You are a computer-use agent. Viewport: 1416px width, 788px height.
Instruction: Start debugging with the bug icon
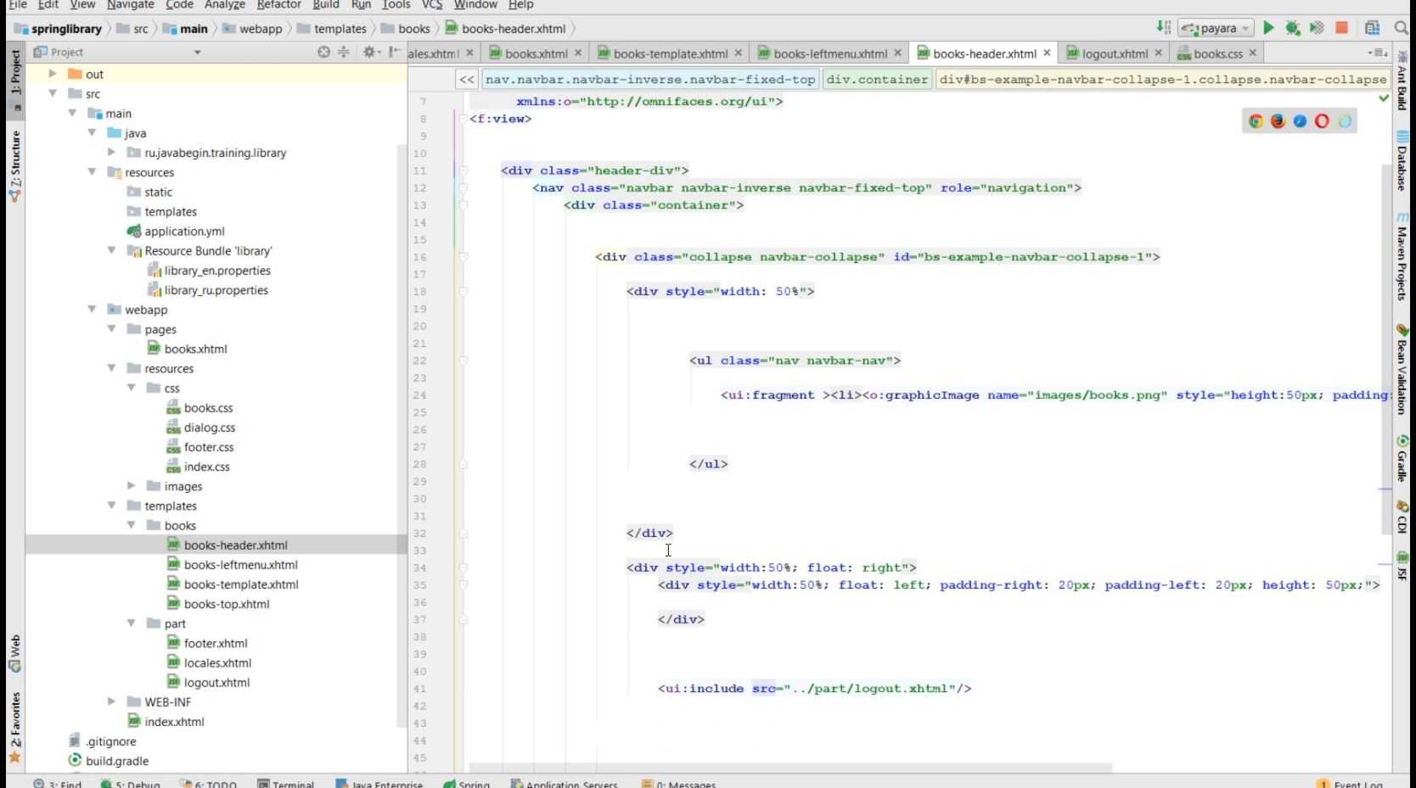[1293, 28]
